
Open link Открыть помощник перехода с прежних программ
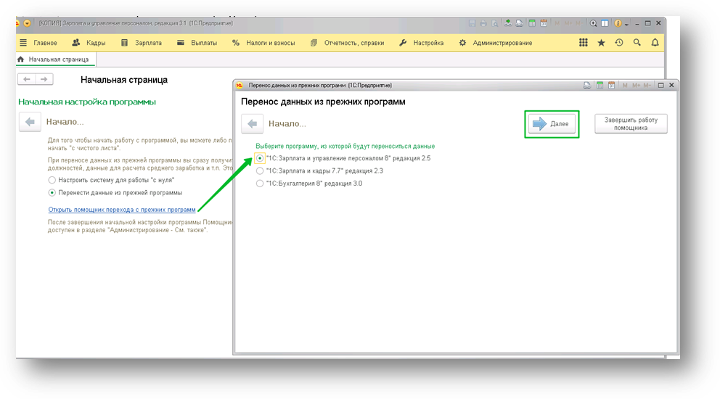tap(122, 210)
